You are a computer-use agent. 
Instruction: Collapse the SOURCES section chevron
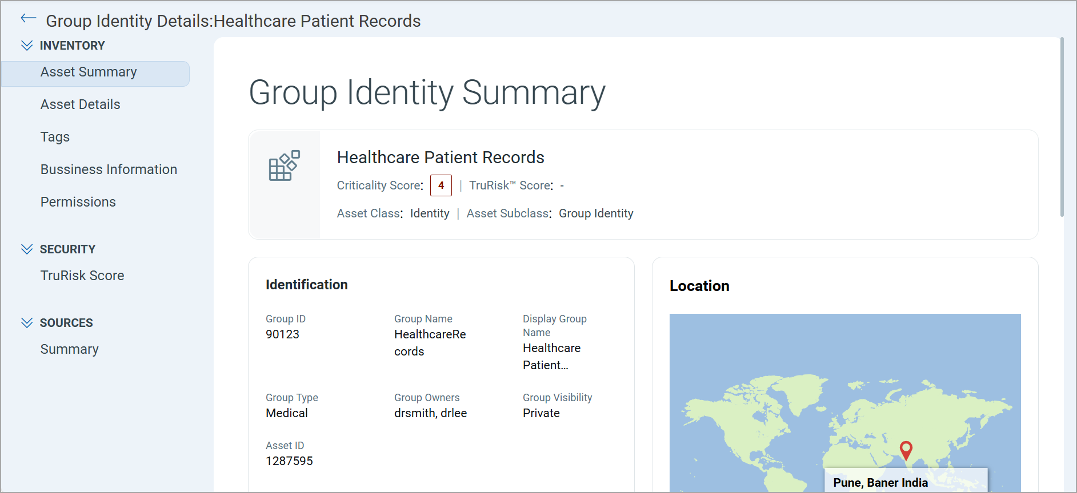pos(27,323)
